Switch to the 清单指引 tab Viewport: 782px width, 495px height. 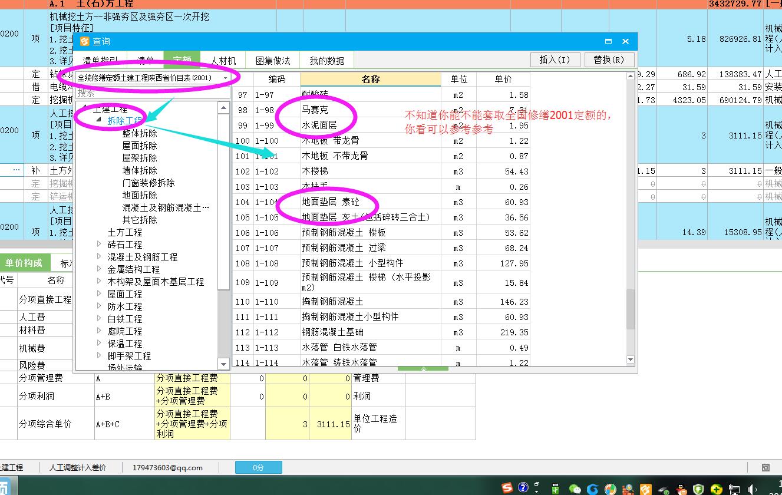(100, 61)
